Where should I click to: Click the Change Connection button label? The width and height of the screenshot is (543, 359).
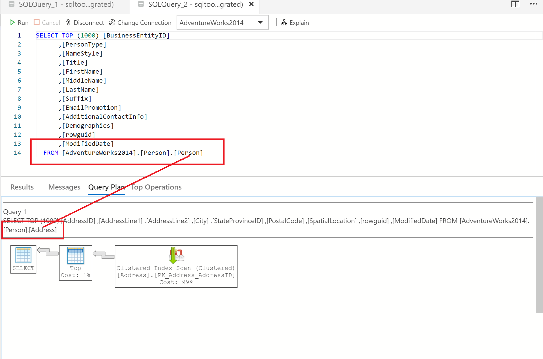click(x=144, y=23)
